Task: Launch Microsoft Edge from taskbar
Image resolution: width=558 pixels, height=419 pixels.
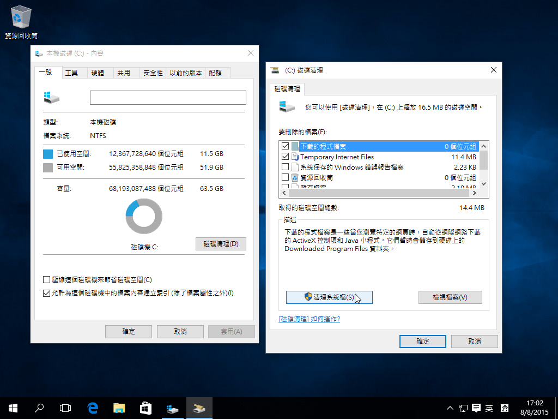Action: coord(93,408)
